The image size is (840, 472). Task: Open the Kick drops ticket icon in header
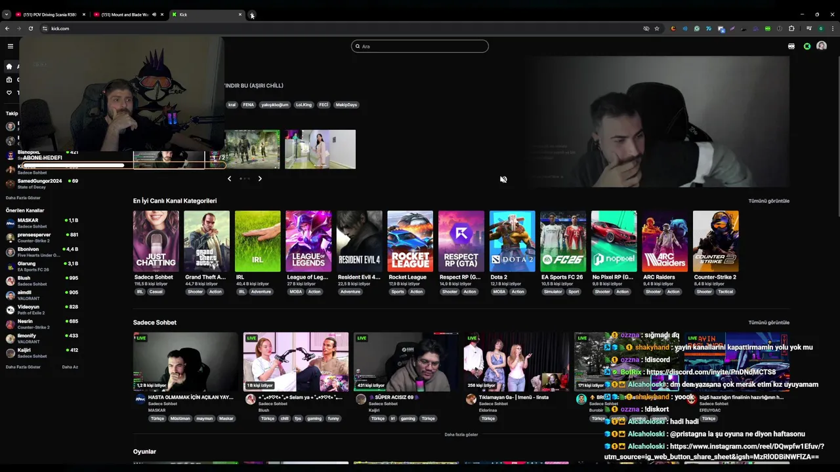click(x=791, y=46)
